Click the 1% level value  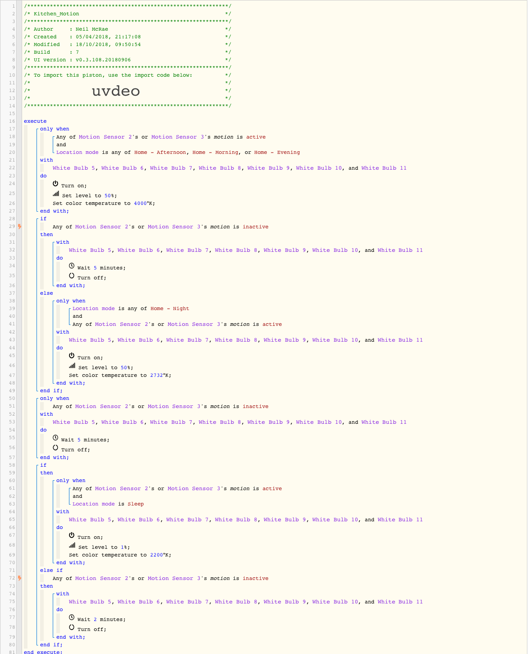tap(124, 547)
